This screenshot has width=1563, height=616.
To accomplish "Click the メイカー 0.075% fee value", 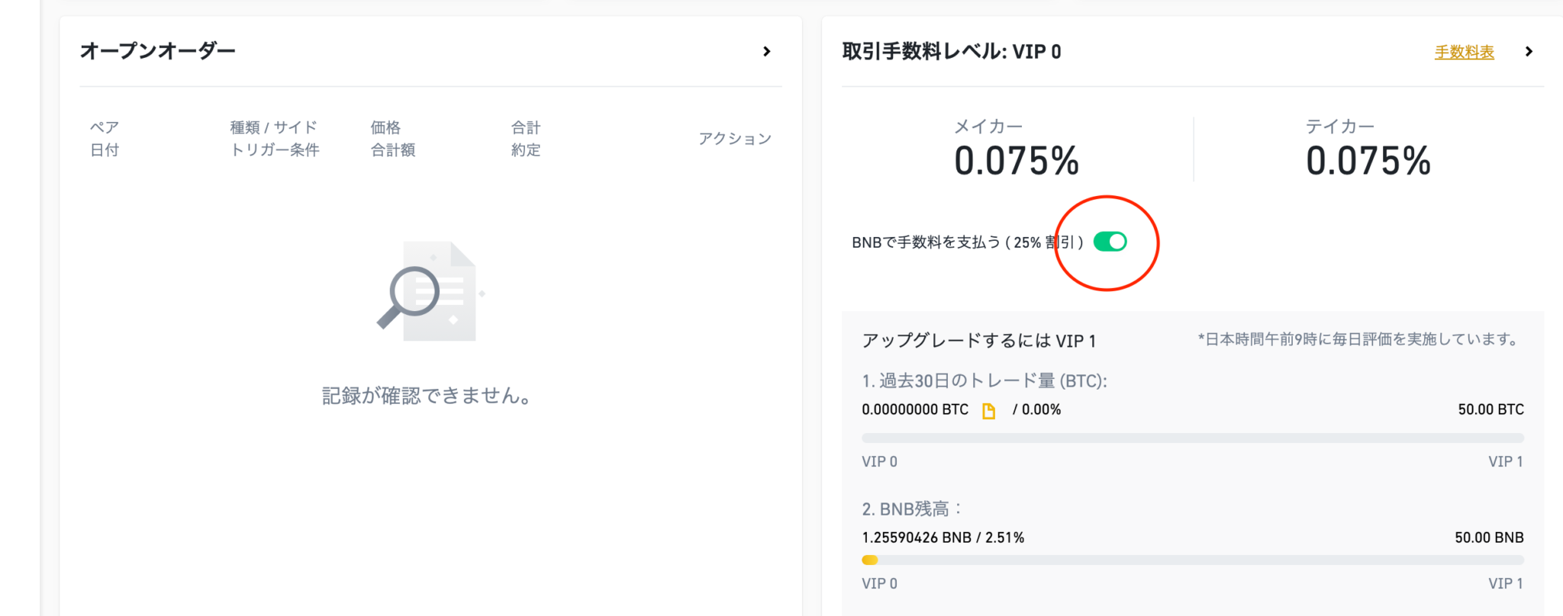I will pyautogui.click(x=1016, y=161).
